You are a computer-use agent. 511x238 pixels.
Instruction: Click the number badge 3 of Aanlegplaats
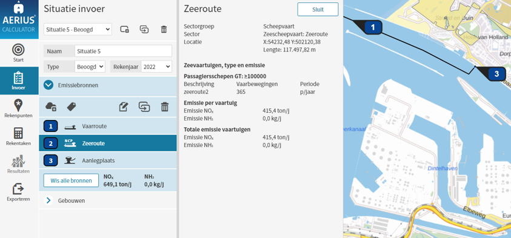[50, 160]
